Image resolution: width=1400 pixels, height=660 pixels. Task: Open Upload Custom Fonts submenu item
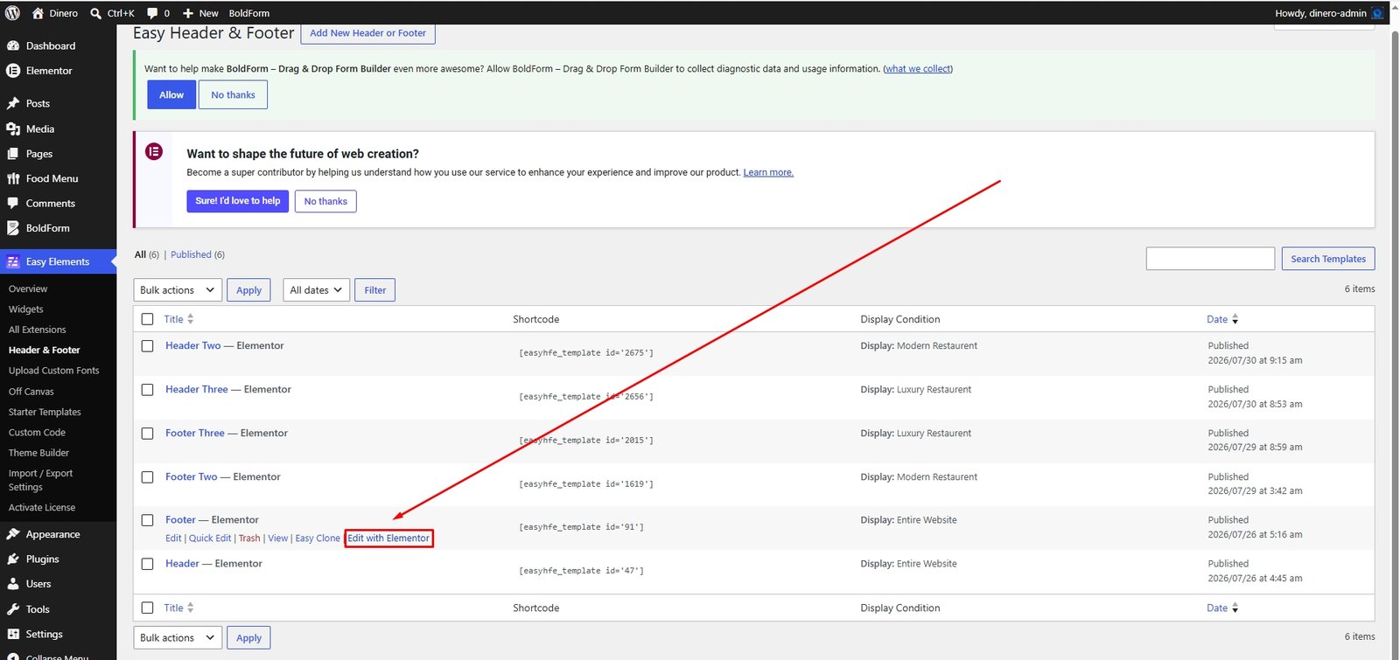[x=54, y=371]
